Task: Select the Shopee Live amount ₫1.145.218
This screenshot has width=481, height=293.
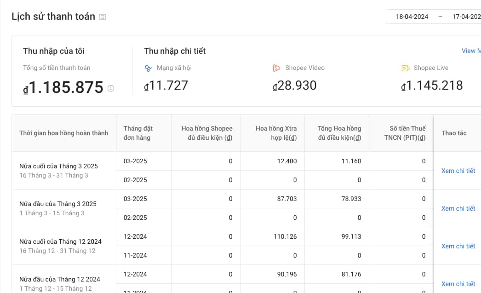Action: tap(432, 86)
